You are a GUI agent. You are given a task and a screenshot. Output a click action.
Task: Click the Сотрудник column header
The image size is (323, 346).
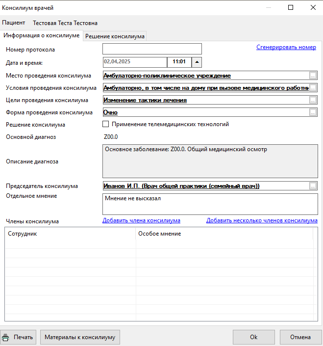pyautogui.click(x=70, y=234)
